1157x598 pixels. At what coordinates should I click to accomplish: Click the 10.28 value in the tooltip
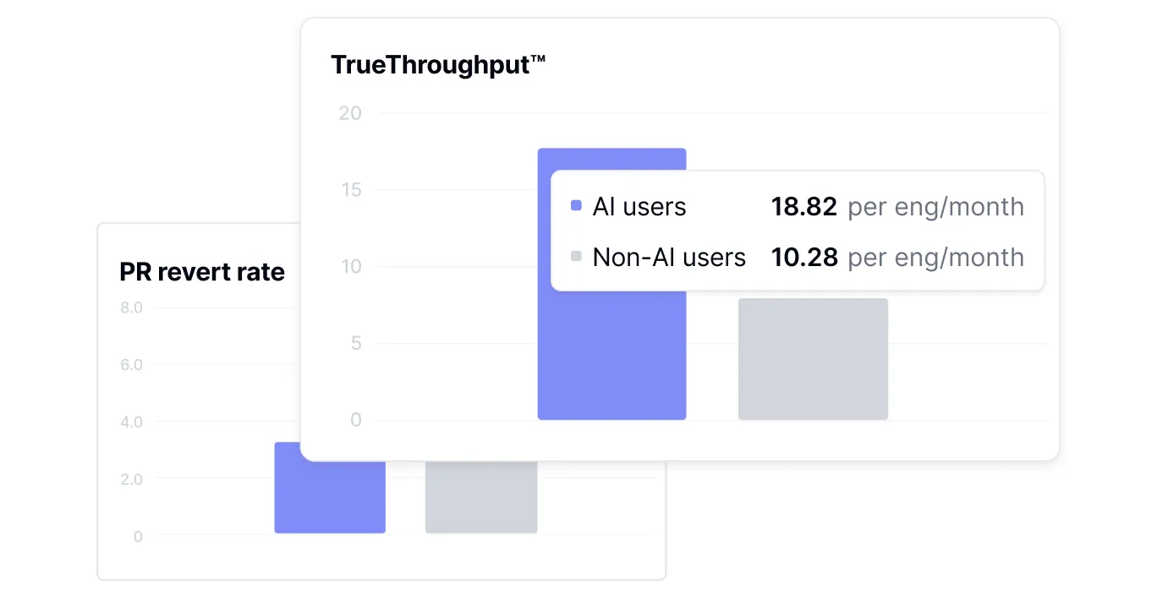pyautogui.click(x=803, y=258)
